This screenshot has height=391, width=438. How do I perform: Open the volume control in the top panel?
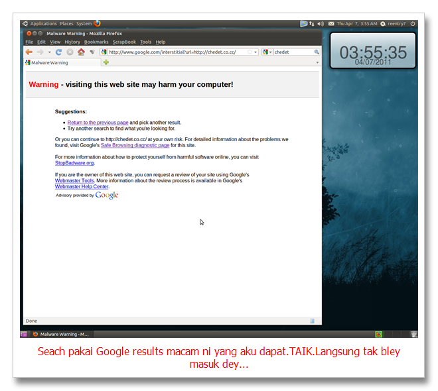pyautogui.click(x=321, y=24)
